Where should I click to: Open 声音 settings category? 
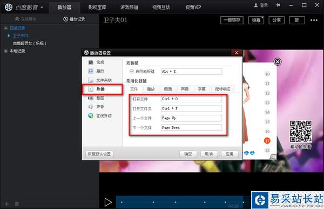tap(100, 107)
